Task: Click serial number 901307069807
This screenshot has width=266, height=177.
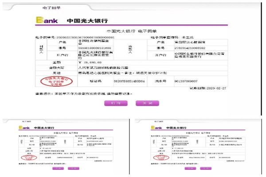Action: 186,81
